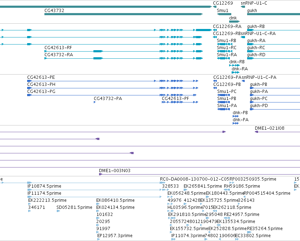Click protein gukh-PB
Viewport: 300px width, 241px height.
[x=275, y=88]
